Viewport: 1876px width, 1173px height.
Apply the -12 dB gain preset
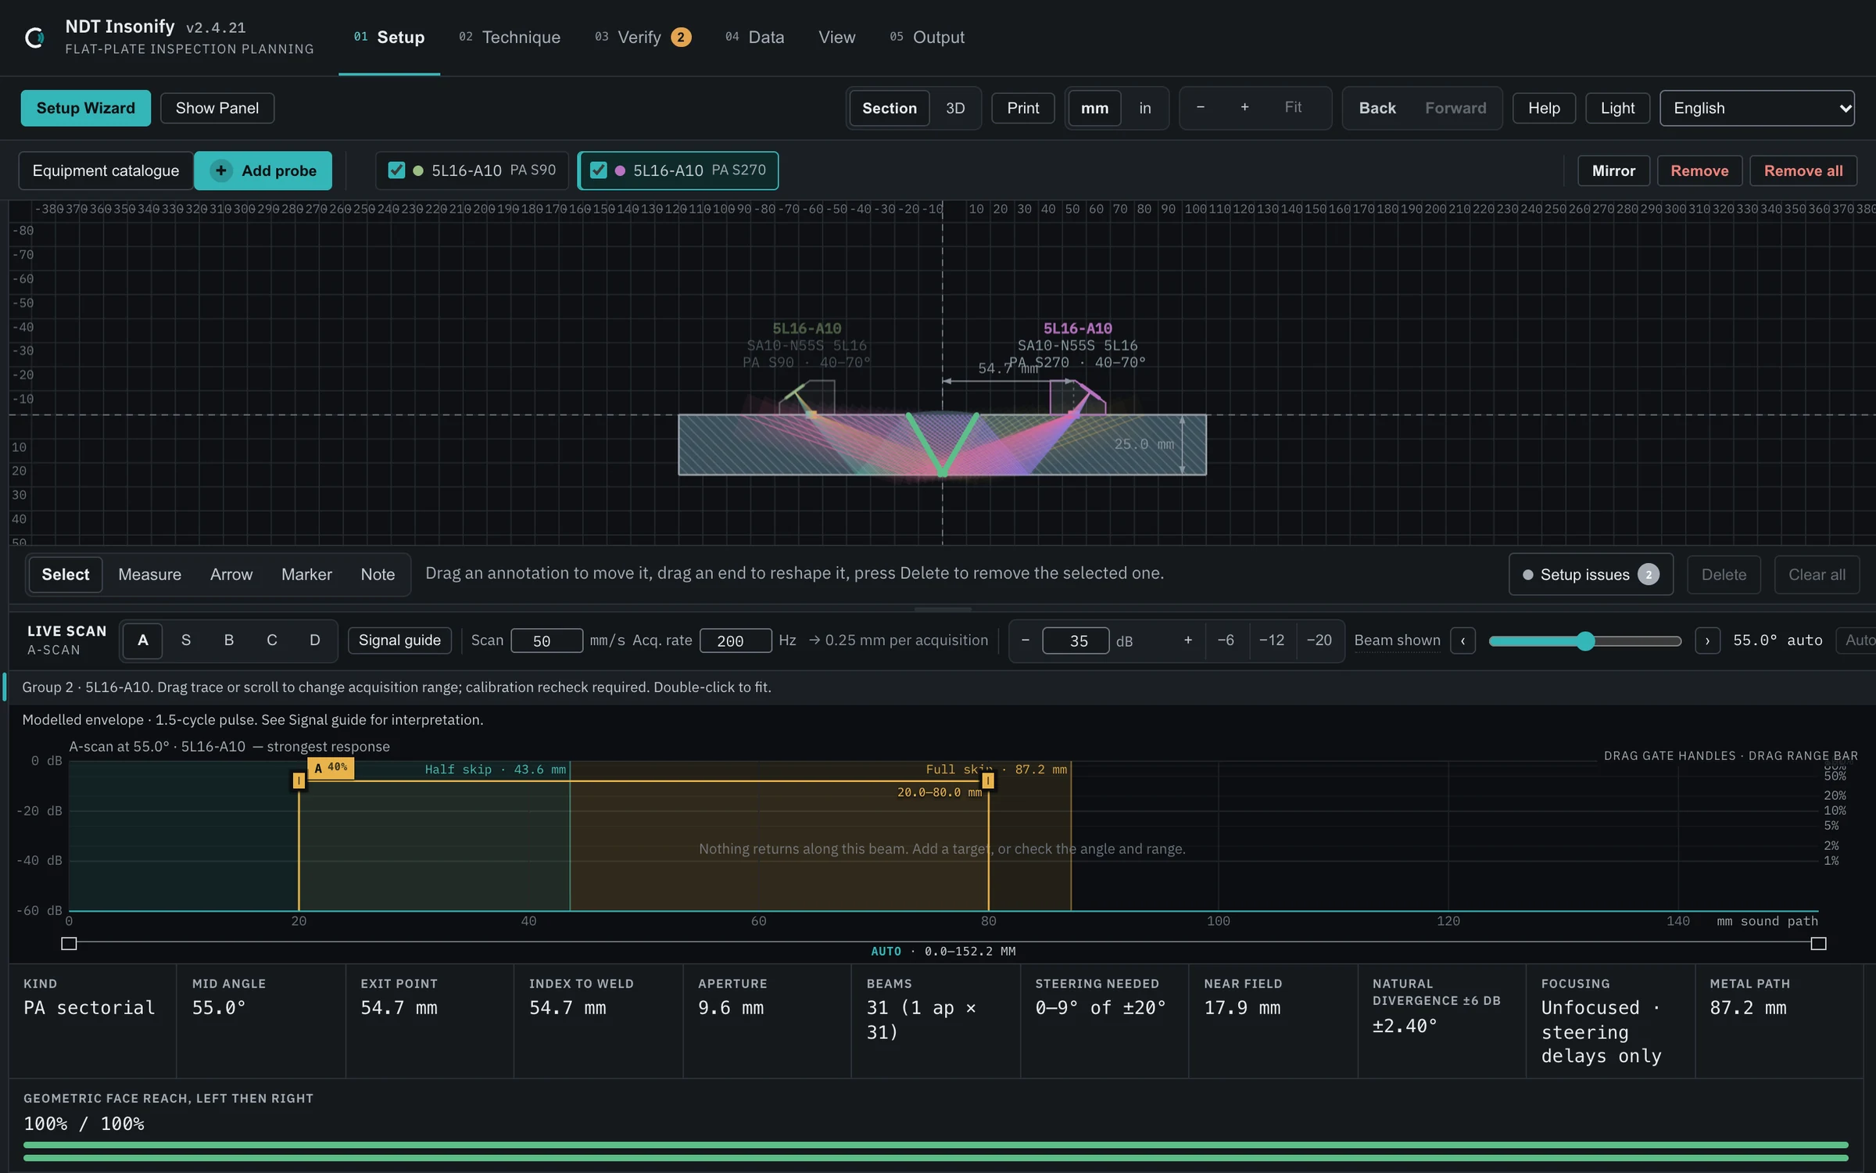tap(1272, 640)
